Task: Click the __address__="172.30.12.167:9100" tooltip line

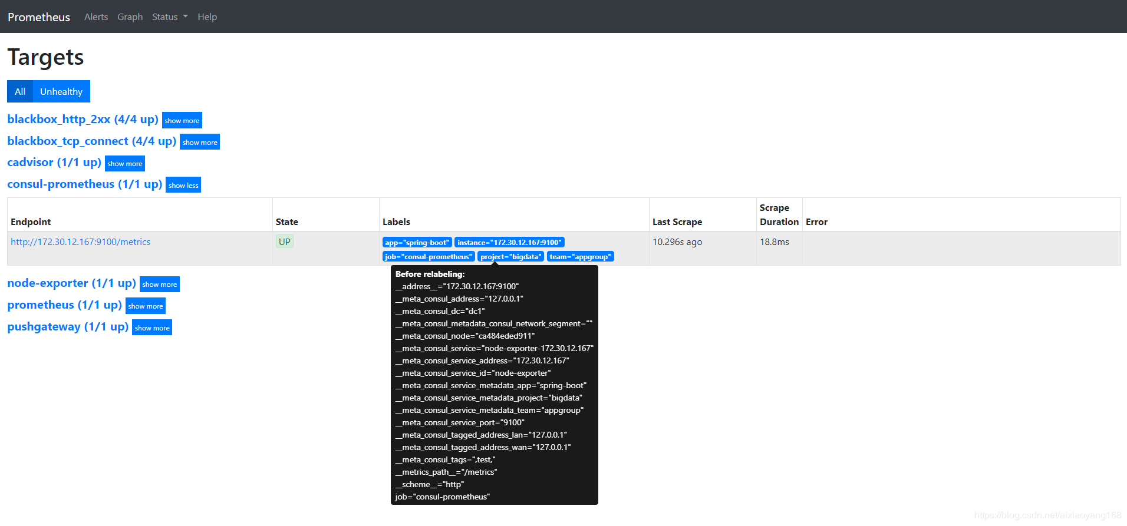Action: point(457,286)
